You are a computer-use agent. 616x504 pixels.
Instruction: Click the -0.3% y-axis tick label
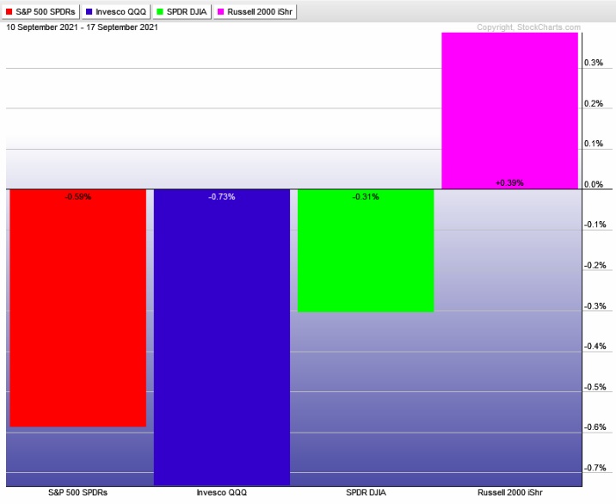594,306
